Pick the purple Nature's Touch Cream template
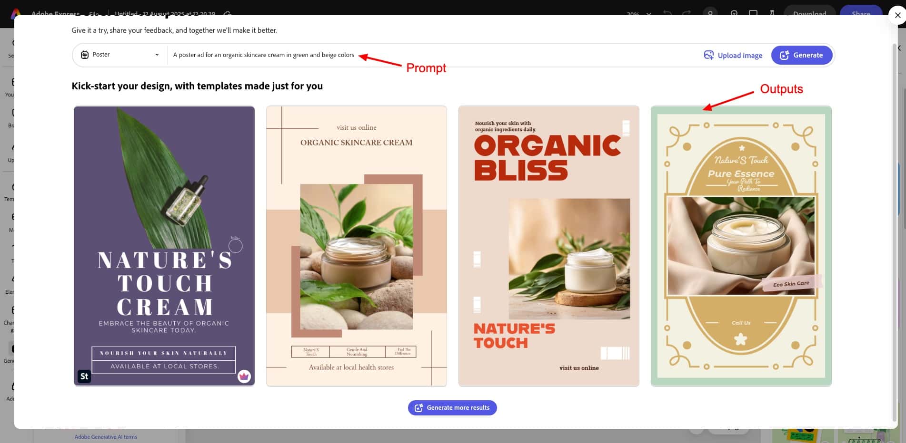Image resolution: width=906 pixels, height=443 pixels. [164, 246]
